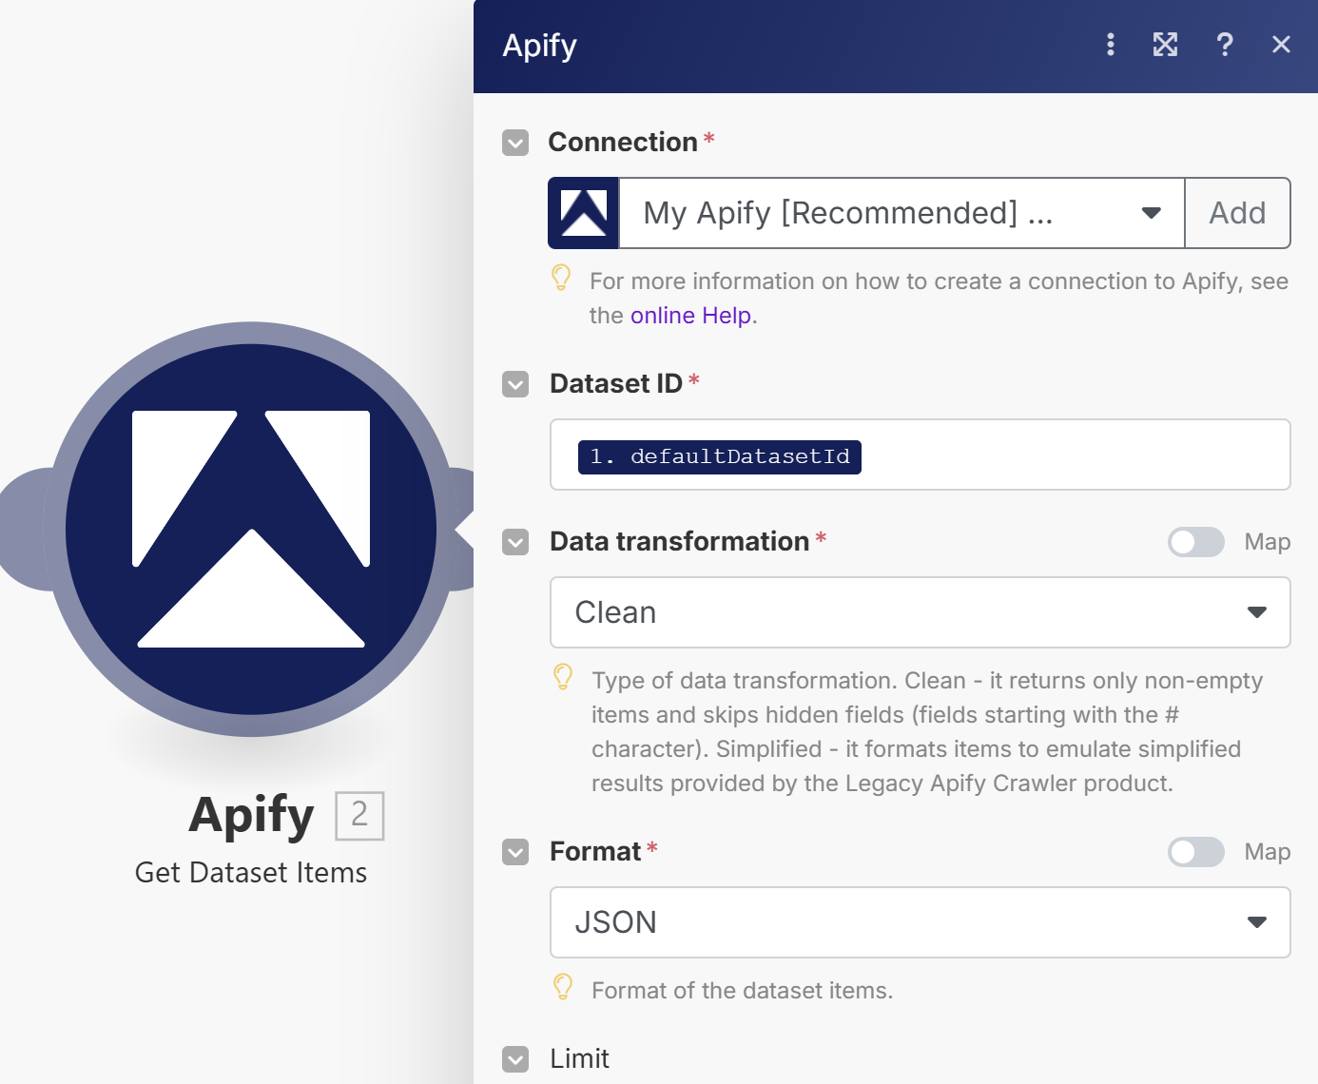Enable the Map toggle for Format

coord(1196,852)
